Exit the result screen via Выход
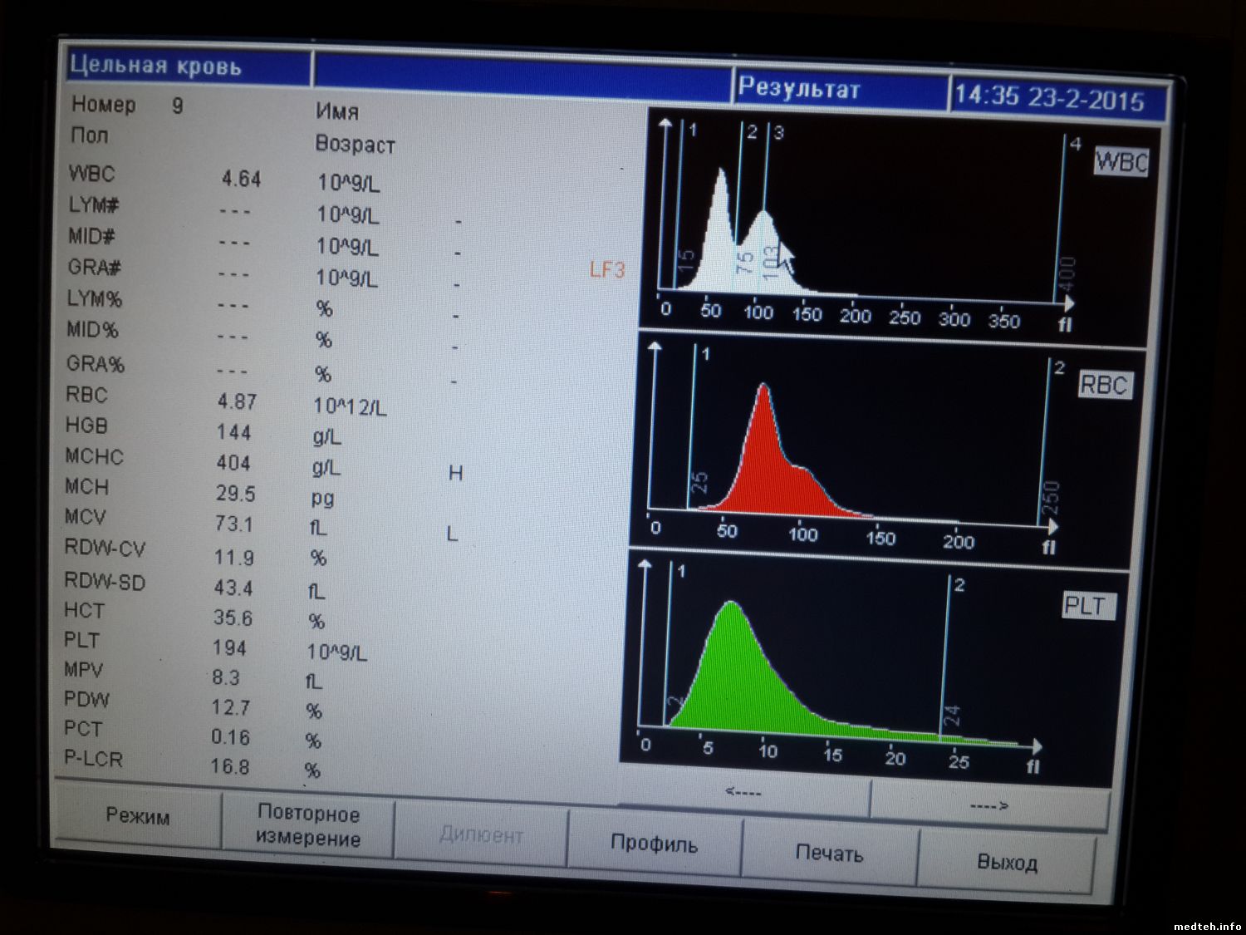1246x935 pixels. pos(1007,862)
